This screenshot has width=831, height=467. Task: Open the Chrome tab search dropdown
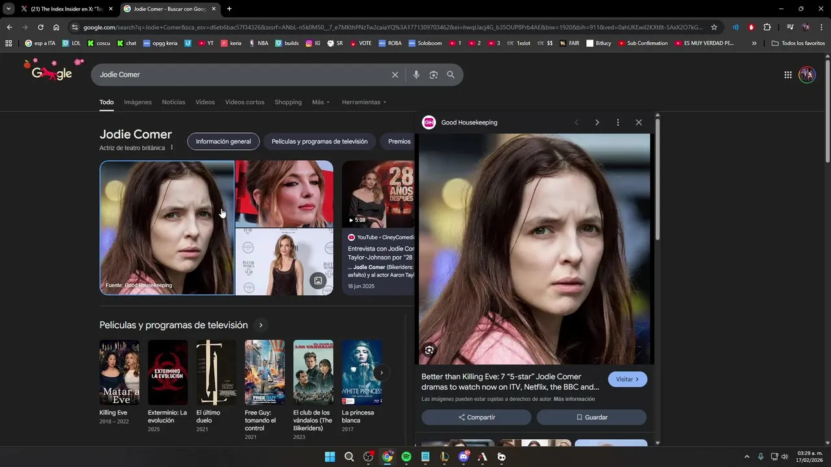coord(8,9)
